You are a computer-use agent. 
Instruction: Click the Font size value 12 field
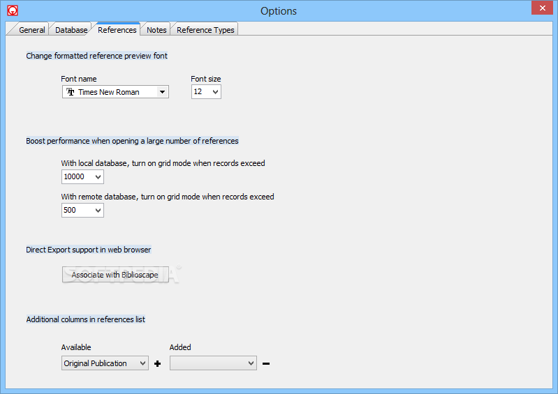point(201,91)
